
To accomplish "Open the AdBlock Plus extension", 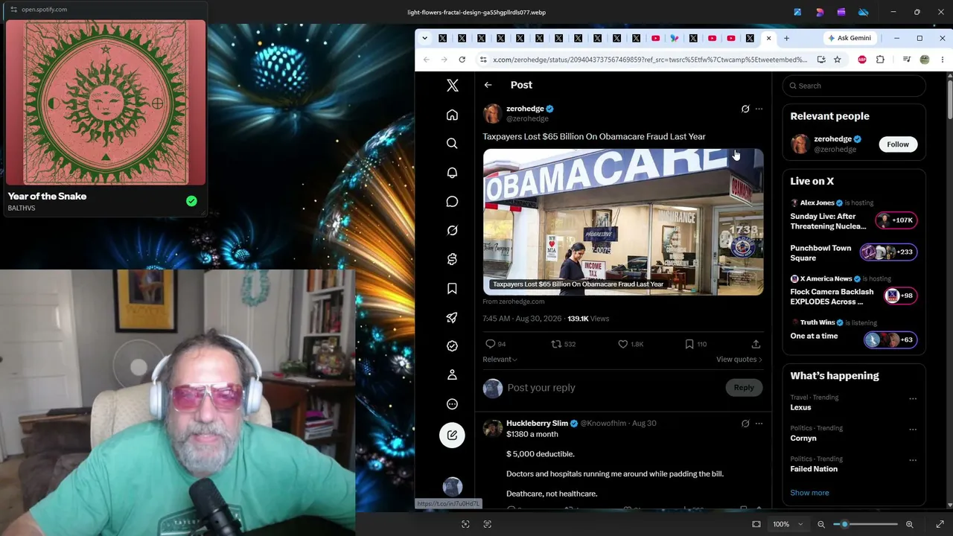I will (x=862, y=60).
